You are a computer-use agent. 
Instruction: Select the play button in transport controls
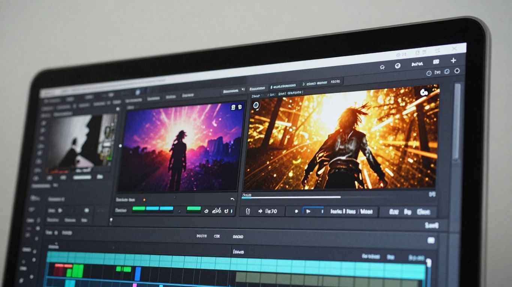(309, 212)
